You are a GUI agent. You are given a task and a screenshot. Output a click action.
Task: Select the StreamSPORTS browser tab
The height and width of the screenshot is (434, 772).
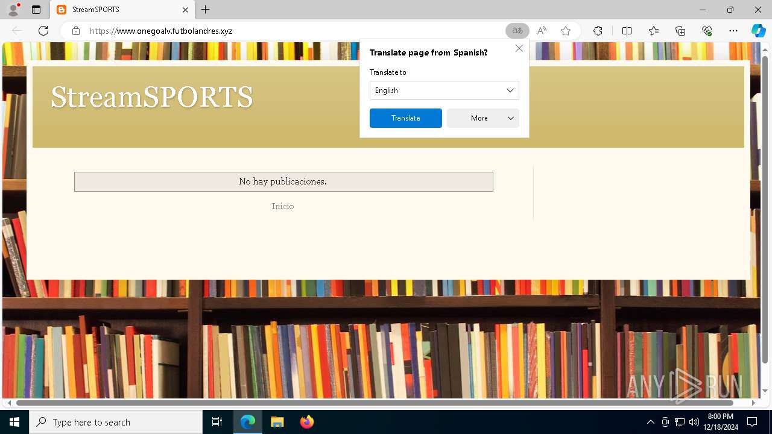click(x=122, y=10)
